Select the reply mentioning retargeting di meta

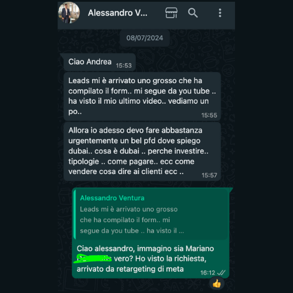(x=151, y=233)
